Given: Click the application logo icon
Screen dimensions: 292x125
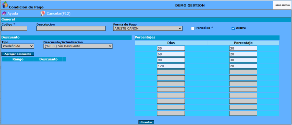Looking at the screenshot, I should click(x=5, y=5).
